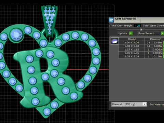Screen dimensions: 164x123
Task: Click the 0.004tw weight cell
Action: pyautogui.click(x=158, y=53)
